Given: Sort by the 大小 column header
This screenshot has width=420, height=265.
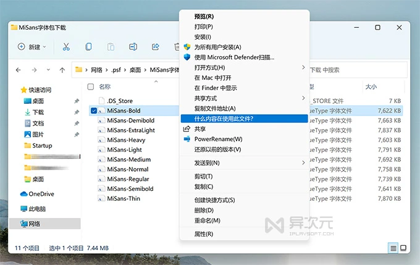Looking at the screenshot, I should 371,86.
